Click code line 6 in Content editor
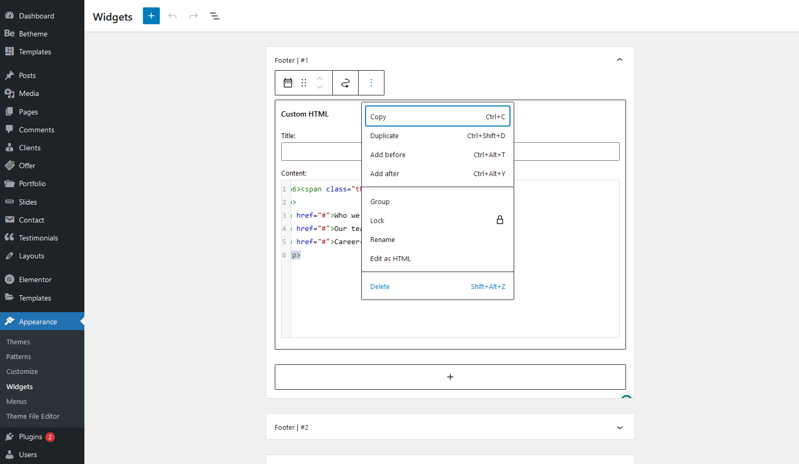799x464 pixels. [x=296, y=255]
